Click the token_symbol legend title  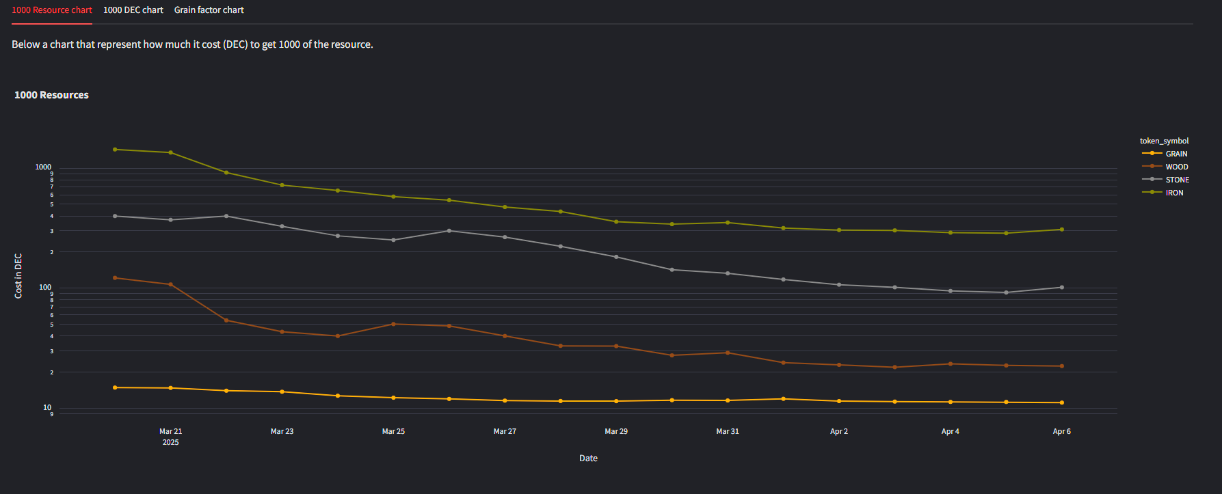pyautogui.click(x=1164, y=141)
